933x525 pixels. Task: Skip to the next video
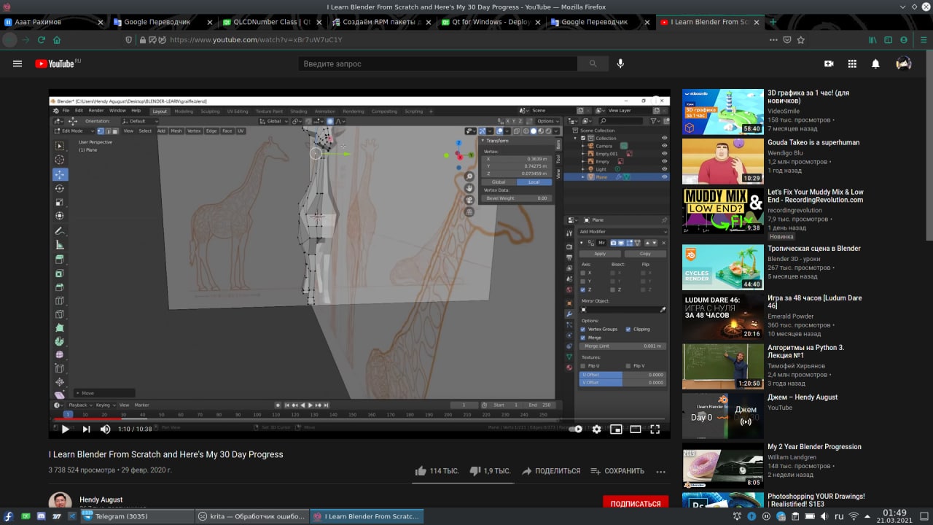pos(86,429)
